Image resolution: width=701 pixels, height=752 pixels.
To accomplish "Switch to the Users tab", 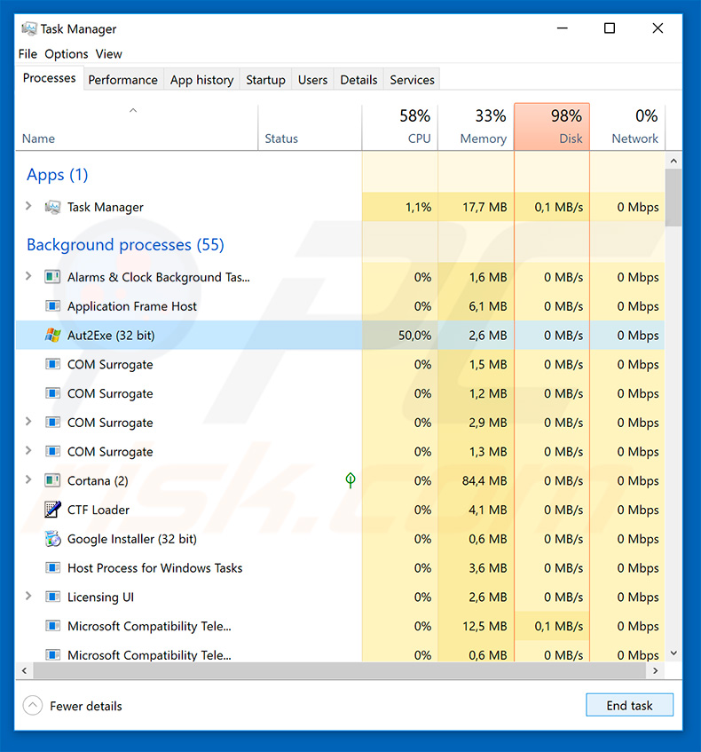I will tap(312, 80).
